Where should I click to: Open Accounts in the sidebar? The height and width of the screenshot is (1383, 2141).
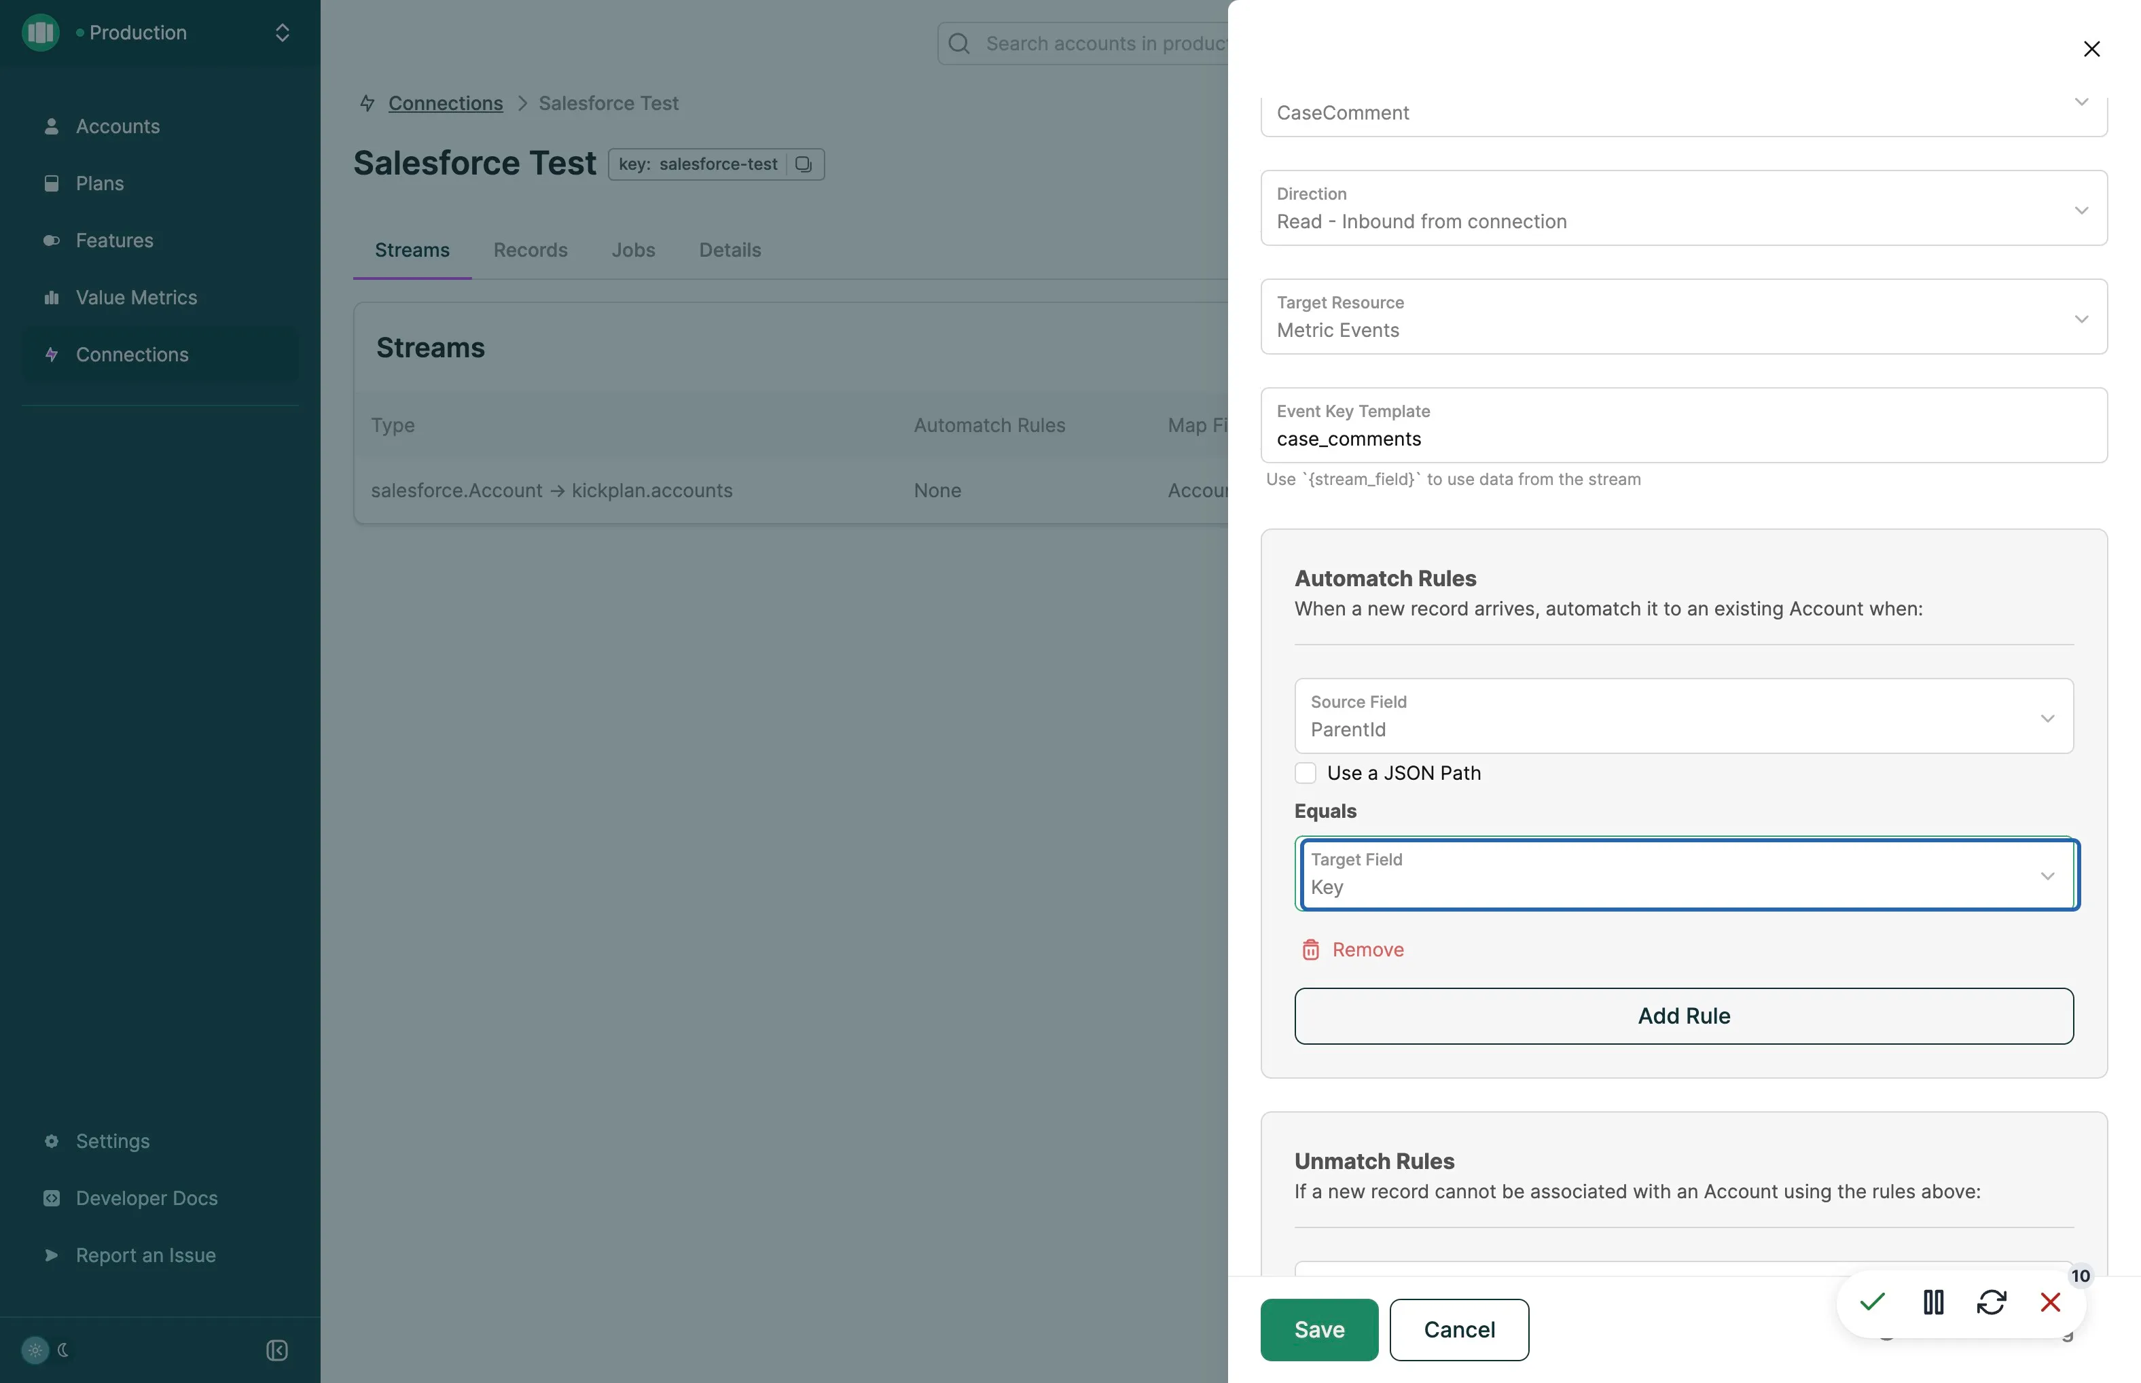tap(117, 126)
